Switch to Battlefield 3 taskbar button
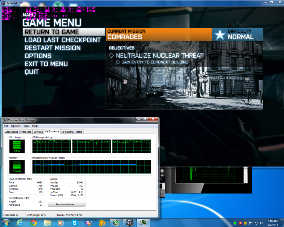The image size is (284, 227). click(130, 223)
